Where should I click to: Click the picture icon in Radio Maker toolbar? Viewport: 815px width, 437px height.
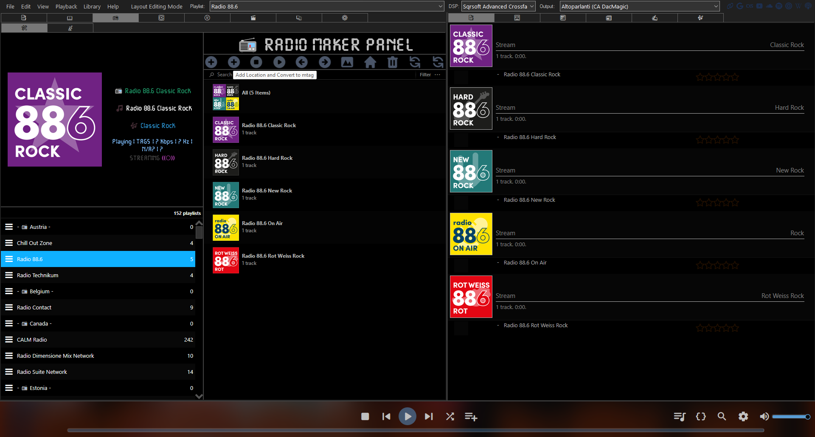tap(347, 62)
